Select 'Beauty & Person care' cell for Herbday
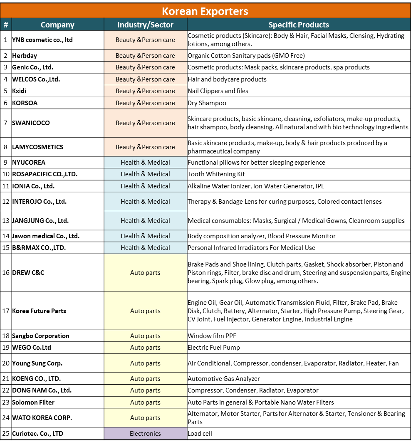Image resolution: width=411 pixels, height=442 pixels. click(145, 56)
